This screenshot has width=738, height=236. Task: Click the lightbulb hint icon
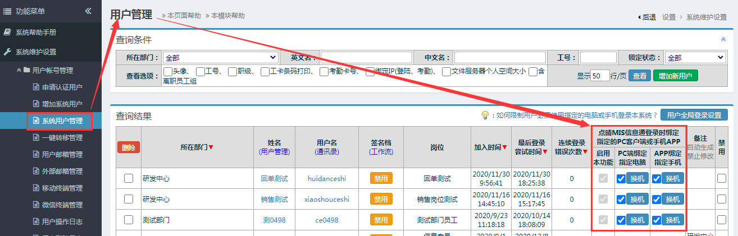click(485, 115)
